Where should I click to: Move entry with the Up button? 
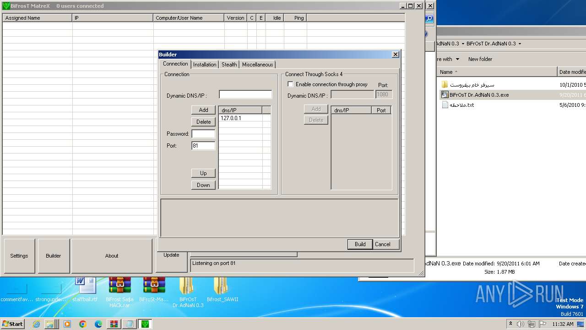click(203, 173)
